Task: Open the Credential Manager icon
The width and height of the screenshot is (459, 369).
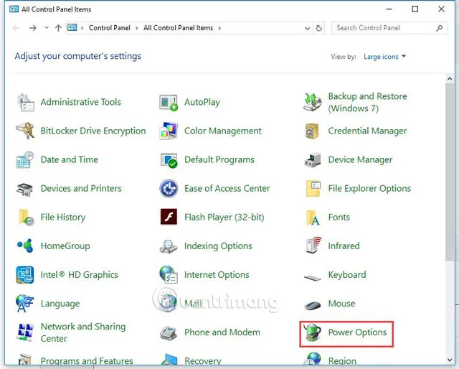Action: (312, 131)
